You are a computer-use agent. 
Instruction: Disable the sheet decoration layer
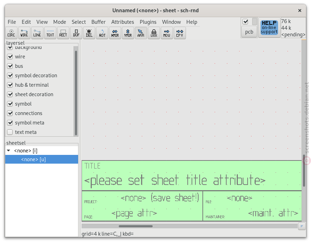click(10, 94)
